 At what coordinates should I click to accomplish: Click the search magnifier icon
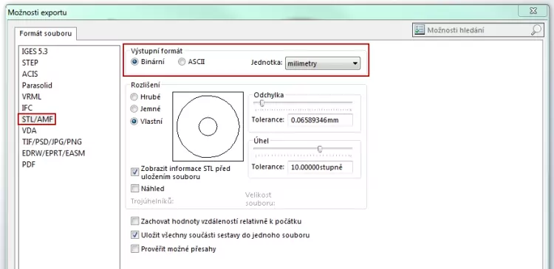[x=536, y=30]
